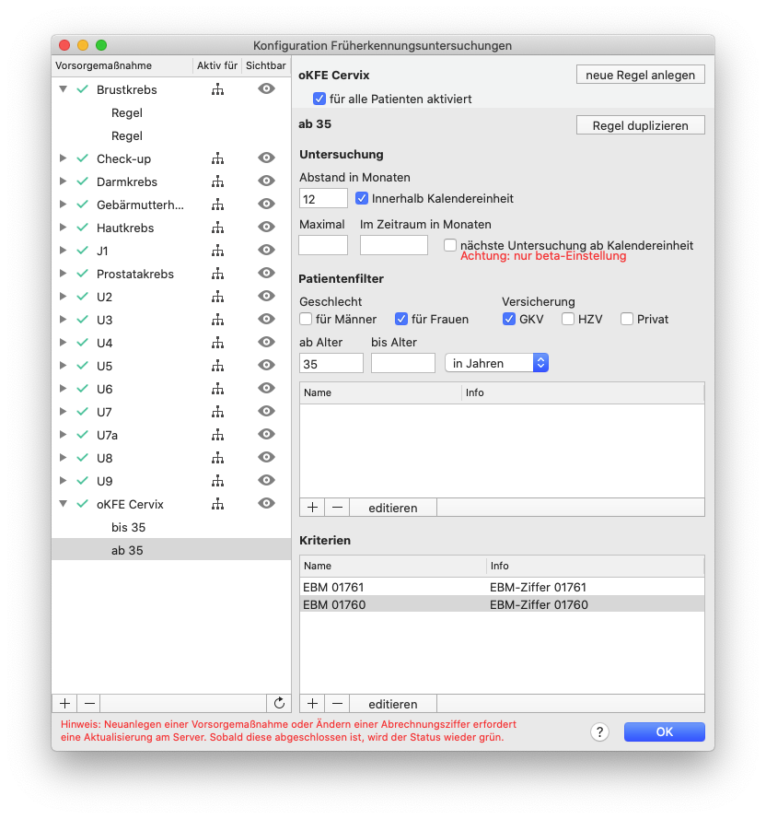
Task: Expand the Check-up tree entry
Action: (x=64, y=158)
